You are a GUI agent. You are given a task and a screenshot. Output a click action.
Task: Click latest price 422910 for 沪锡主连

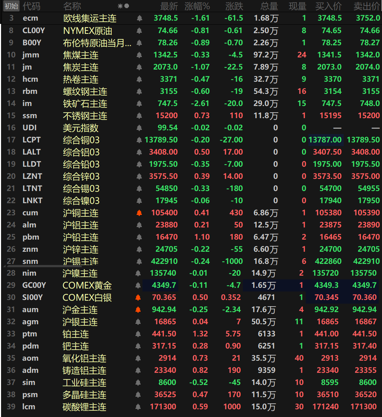(x=164, y=261)
